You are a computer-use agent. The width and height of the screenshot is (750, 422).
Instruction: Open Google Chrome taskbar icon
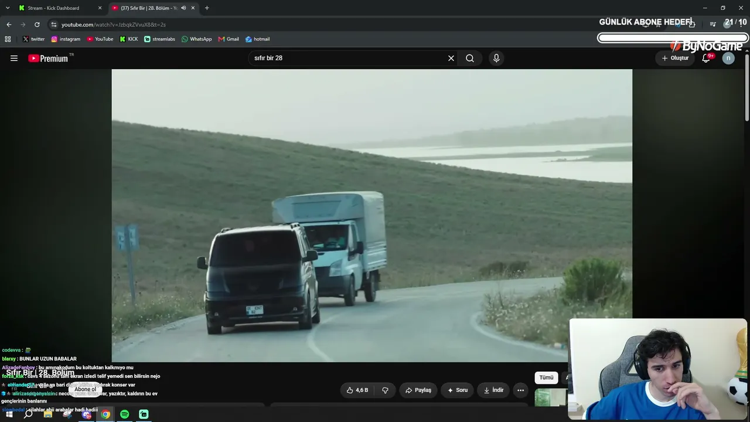click(105, 414)
